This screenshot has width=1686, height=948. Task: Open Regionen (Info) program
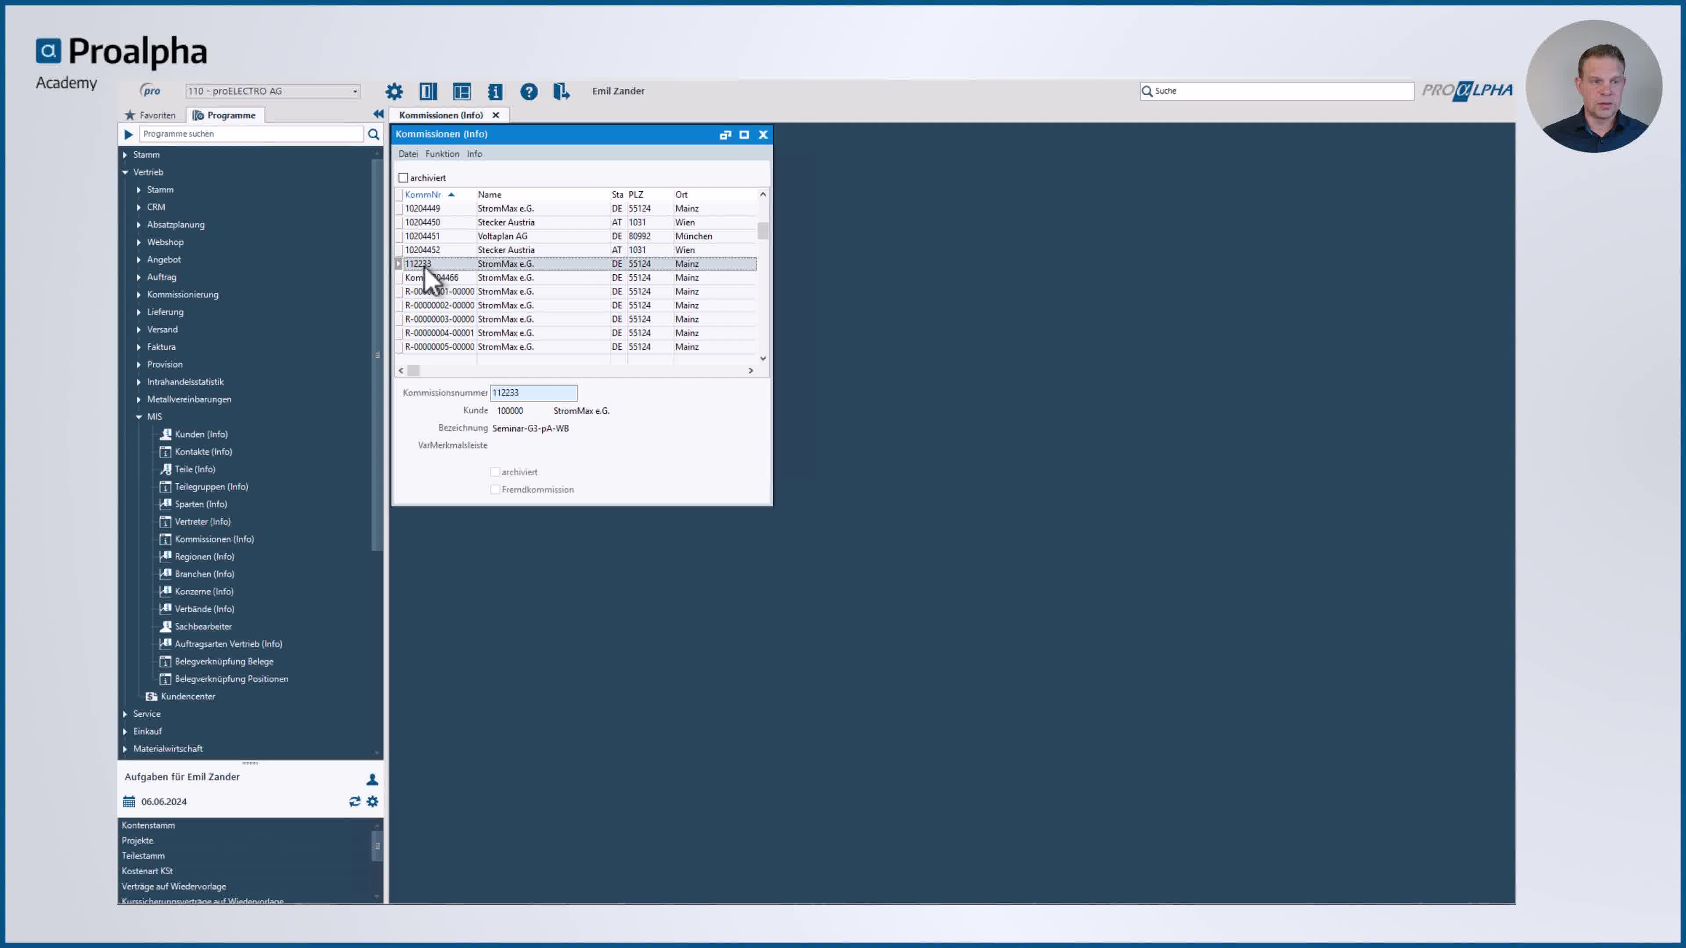[x=204, y=557]
